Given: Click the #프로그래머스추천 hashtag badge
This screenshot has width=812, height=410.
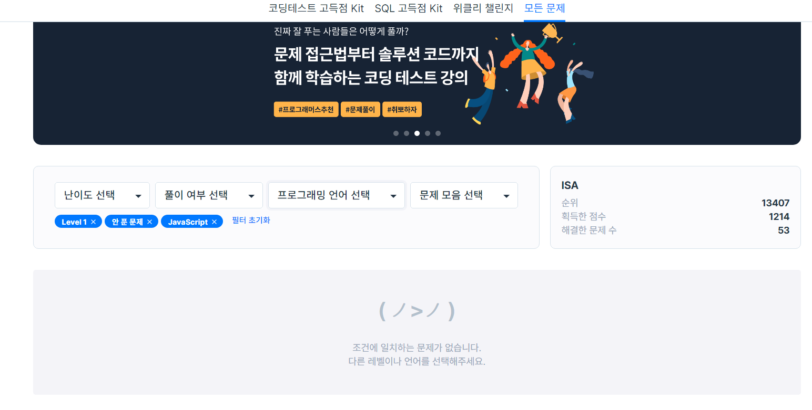Looking at the screenshot, I should click(306, 110).
